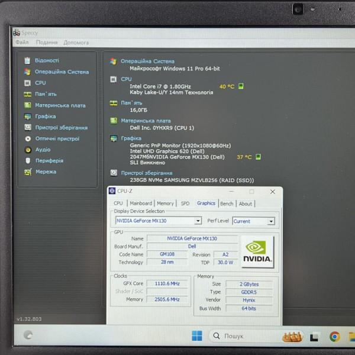The image size is (355, 355).
Task: Click the CPU icon in summary pane
Action: pos(113,79)
